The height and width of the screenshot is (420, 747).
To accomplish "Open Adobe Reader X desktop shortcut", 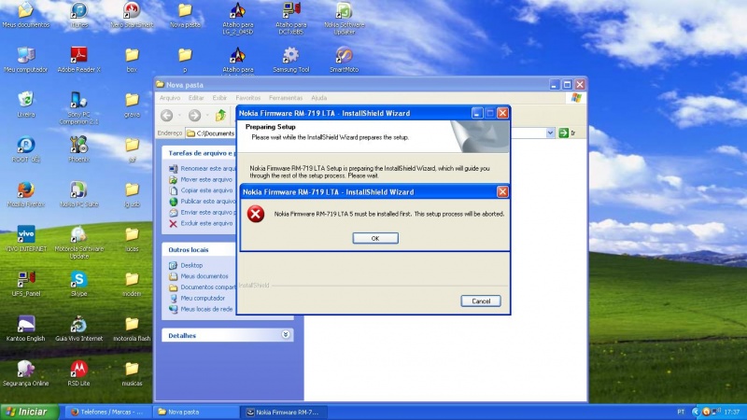I will [79, 60].
